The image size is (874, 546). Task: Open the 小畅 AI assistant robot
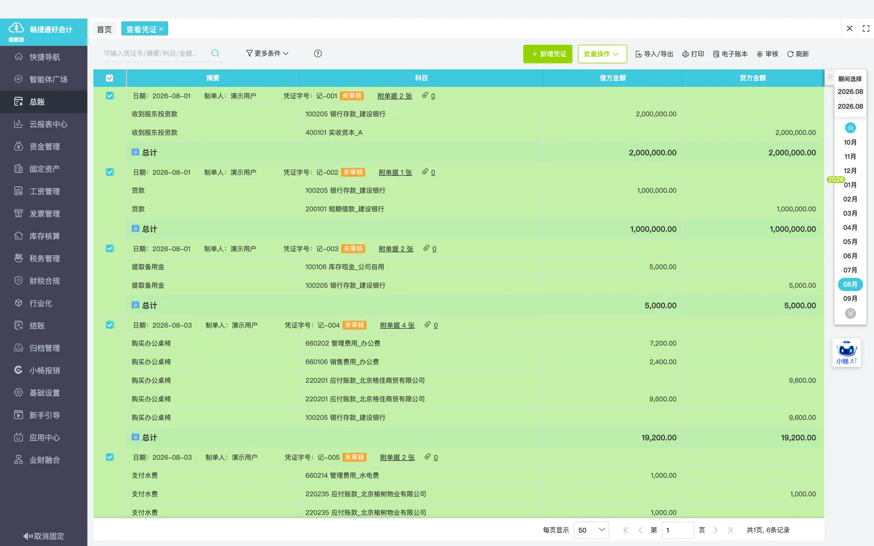pyautogui.click(x=847, y=353)
